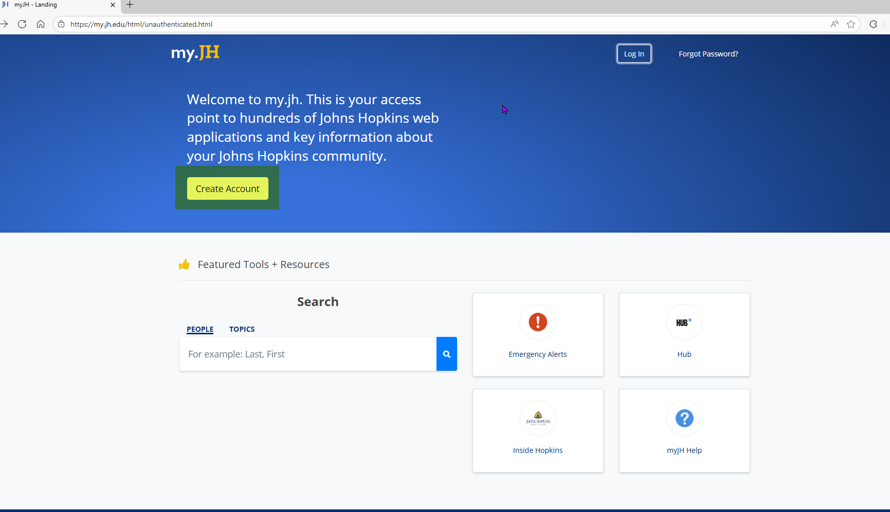The height and width of the screenshot is (512, 890).
Task: Add page to favorites with star icon
Action: (851, 24)
